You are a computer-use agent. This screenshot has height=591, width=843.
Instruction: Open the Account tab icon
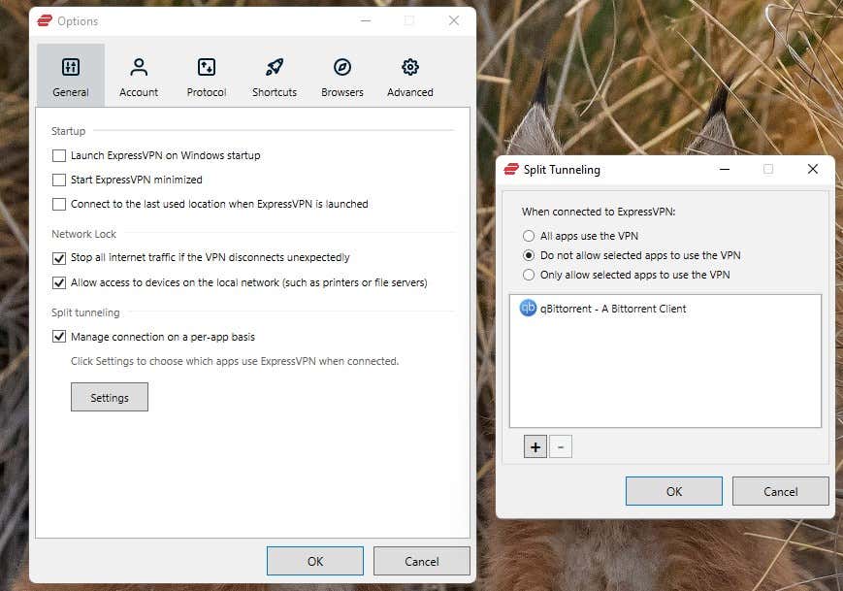139,67
